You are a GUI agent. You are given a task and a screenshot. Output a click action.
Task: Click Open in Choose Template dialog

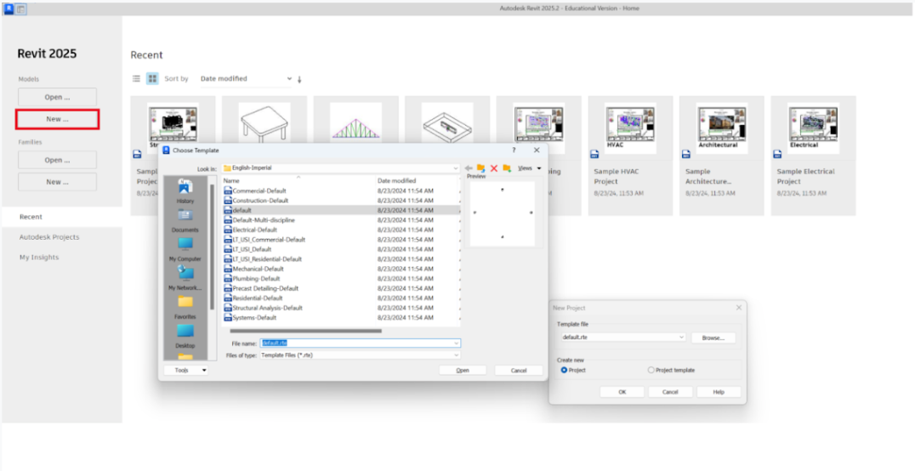point(463,371)
